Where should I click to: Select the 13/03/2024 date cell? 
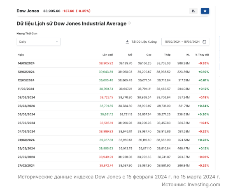coord(26,72)
